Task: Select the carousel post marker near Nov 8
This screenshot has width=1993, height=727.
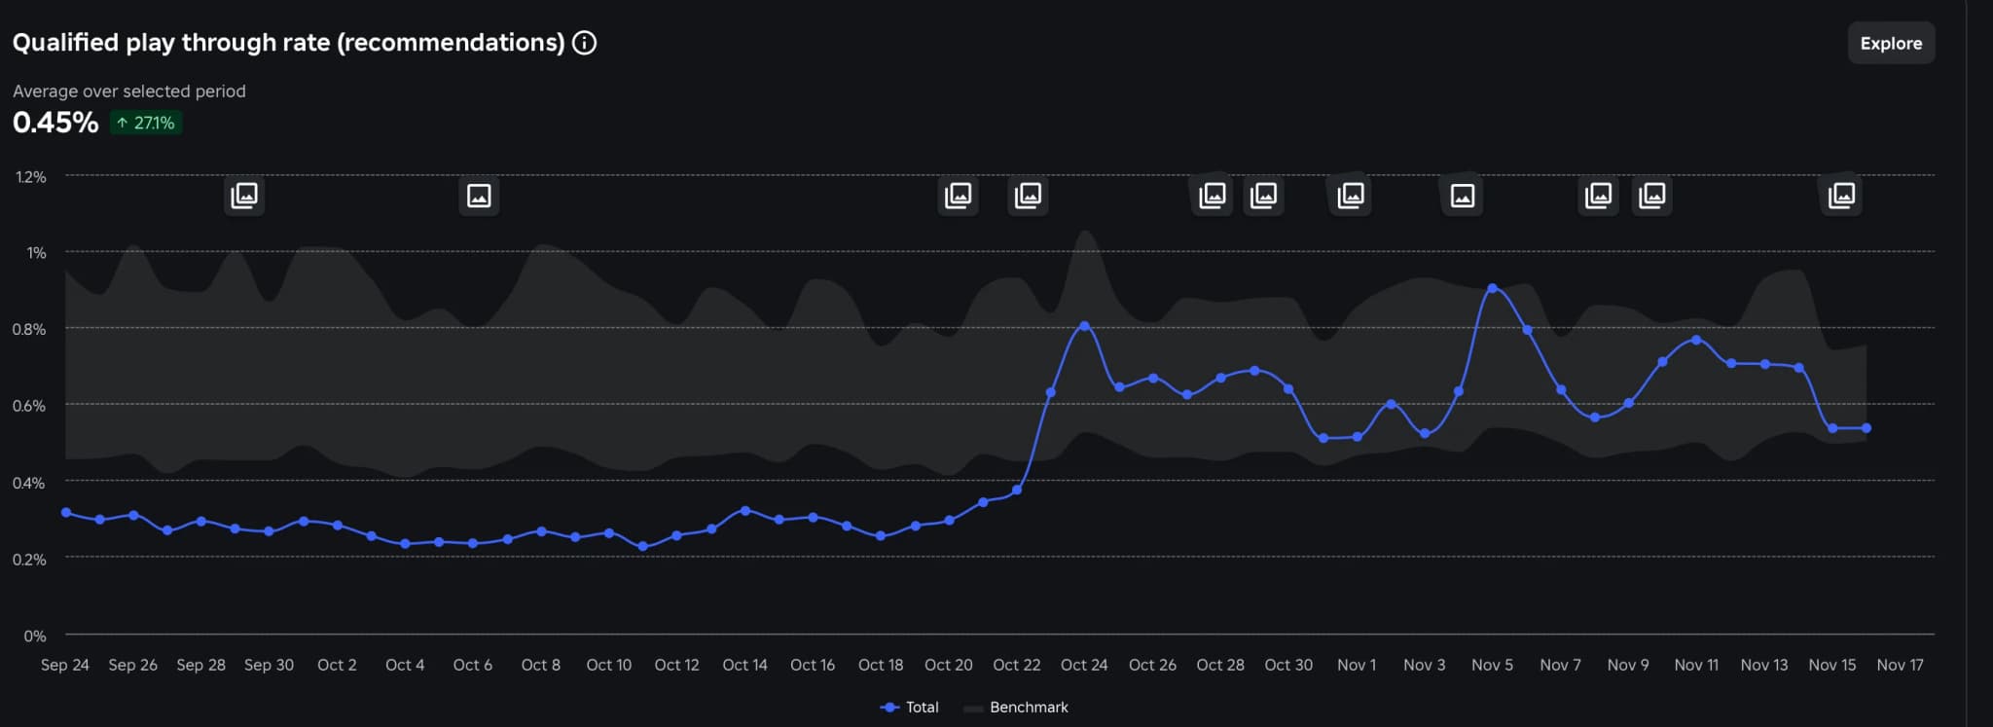Action: 1598,196
